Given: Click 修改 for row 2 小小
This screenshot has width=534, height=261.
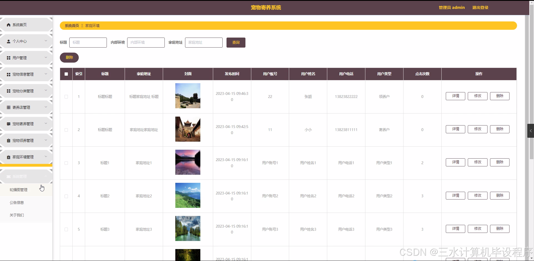Looking at the screenshot, I should pos(478,129).
